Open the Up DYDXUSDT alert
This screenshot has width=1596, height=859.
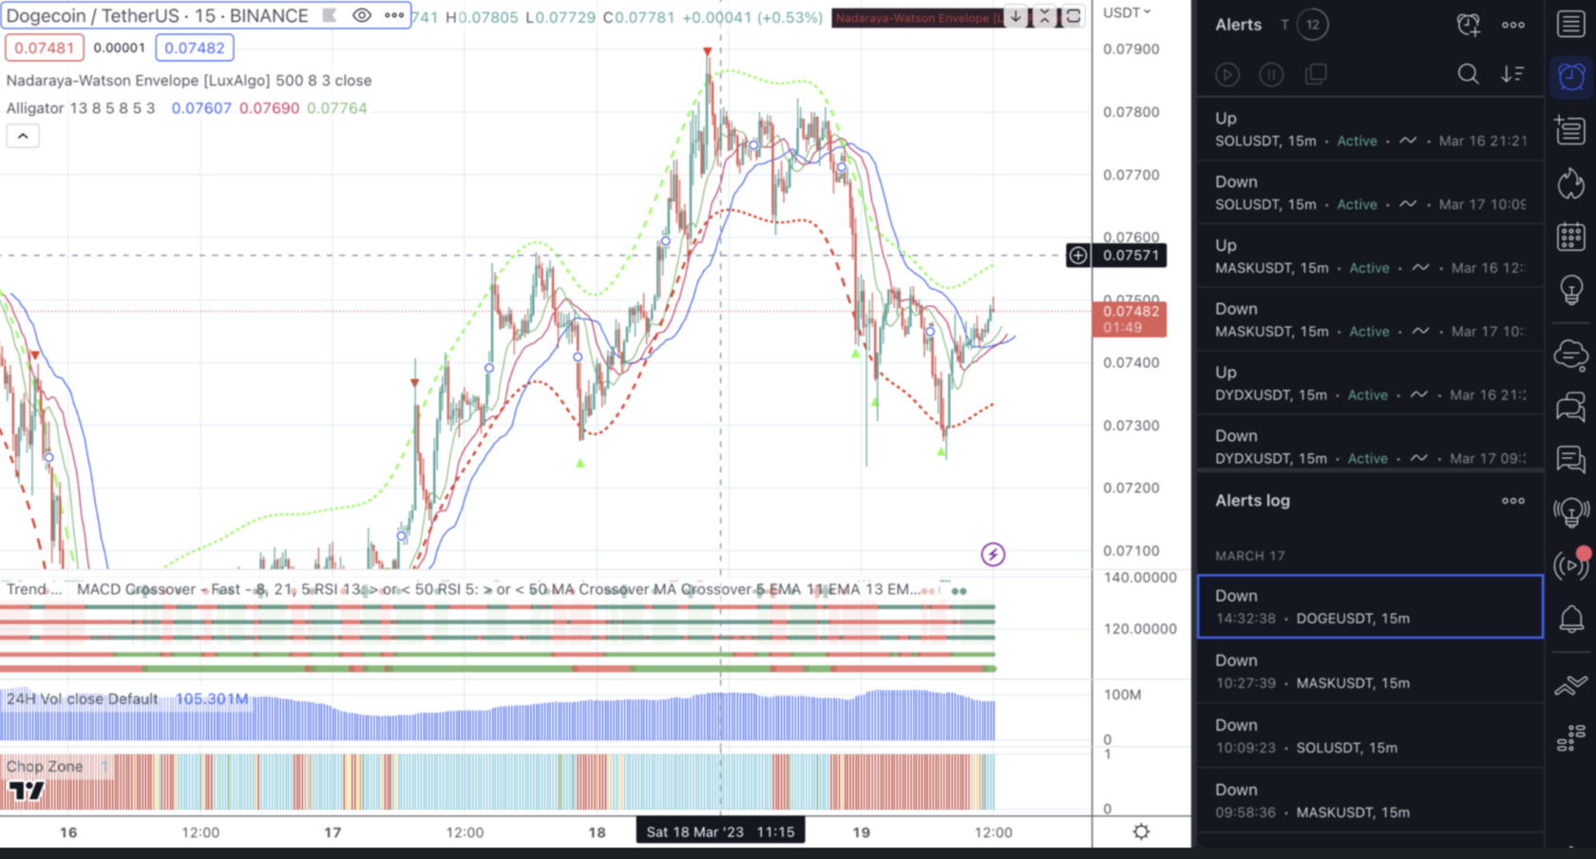1370,384
